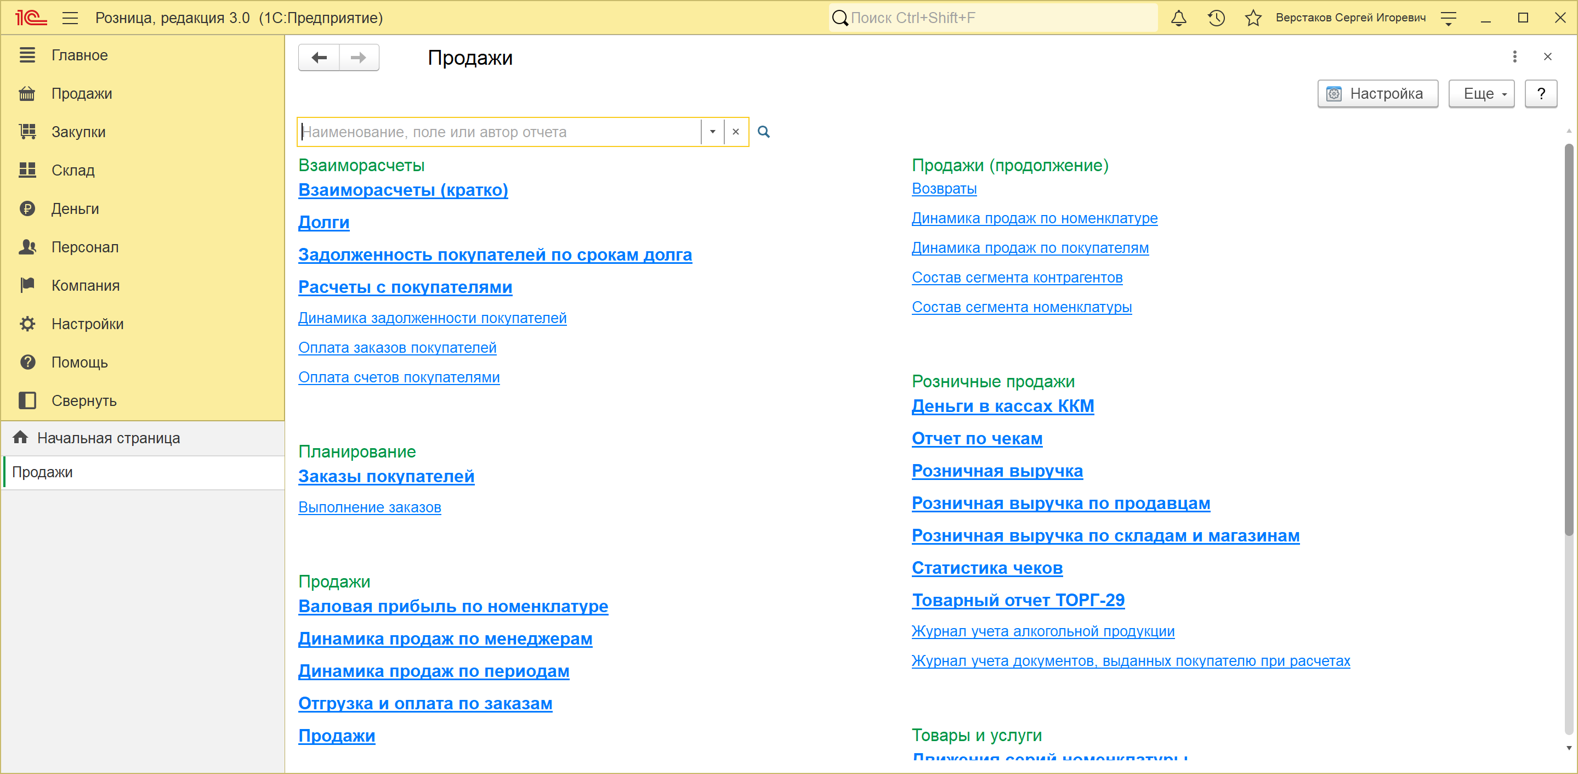
Task: Open Деньги section in sidebar
Action: point(75,209)
